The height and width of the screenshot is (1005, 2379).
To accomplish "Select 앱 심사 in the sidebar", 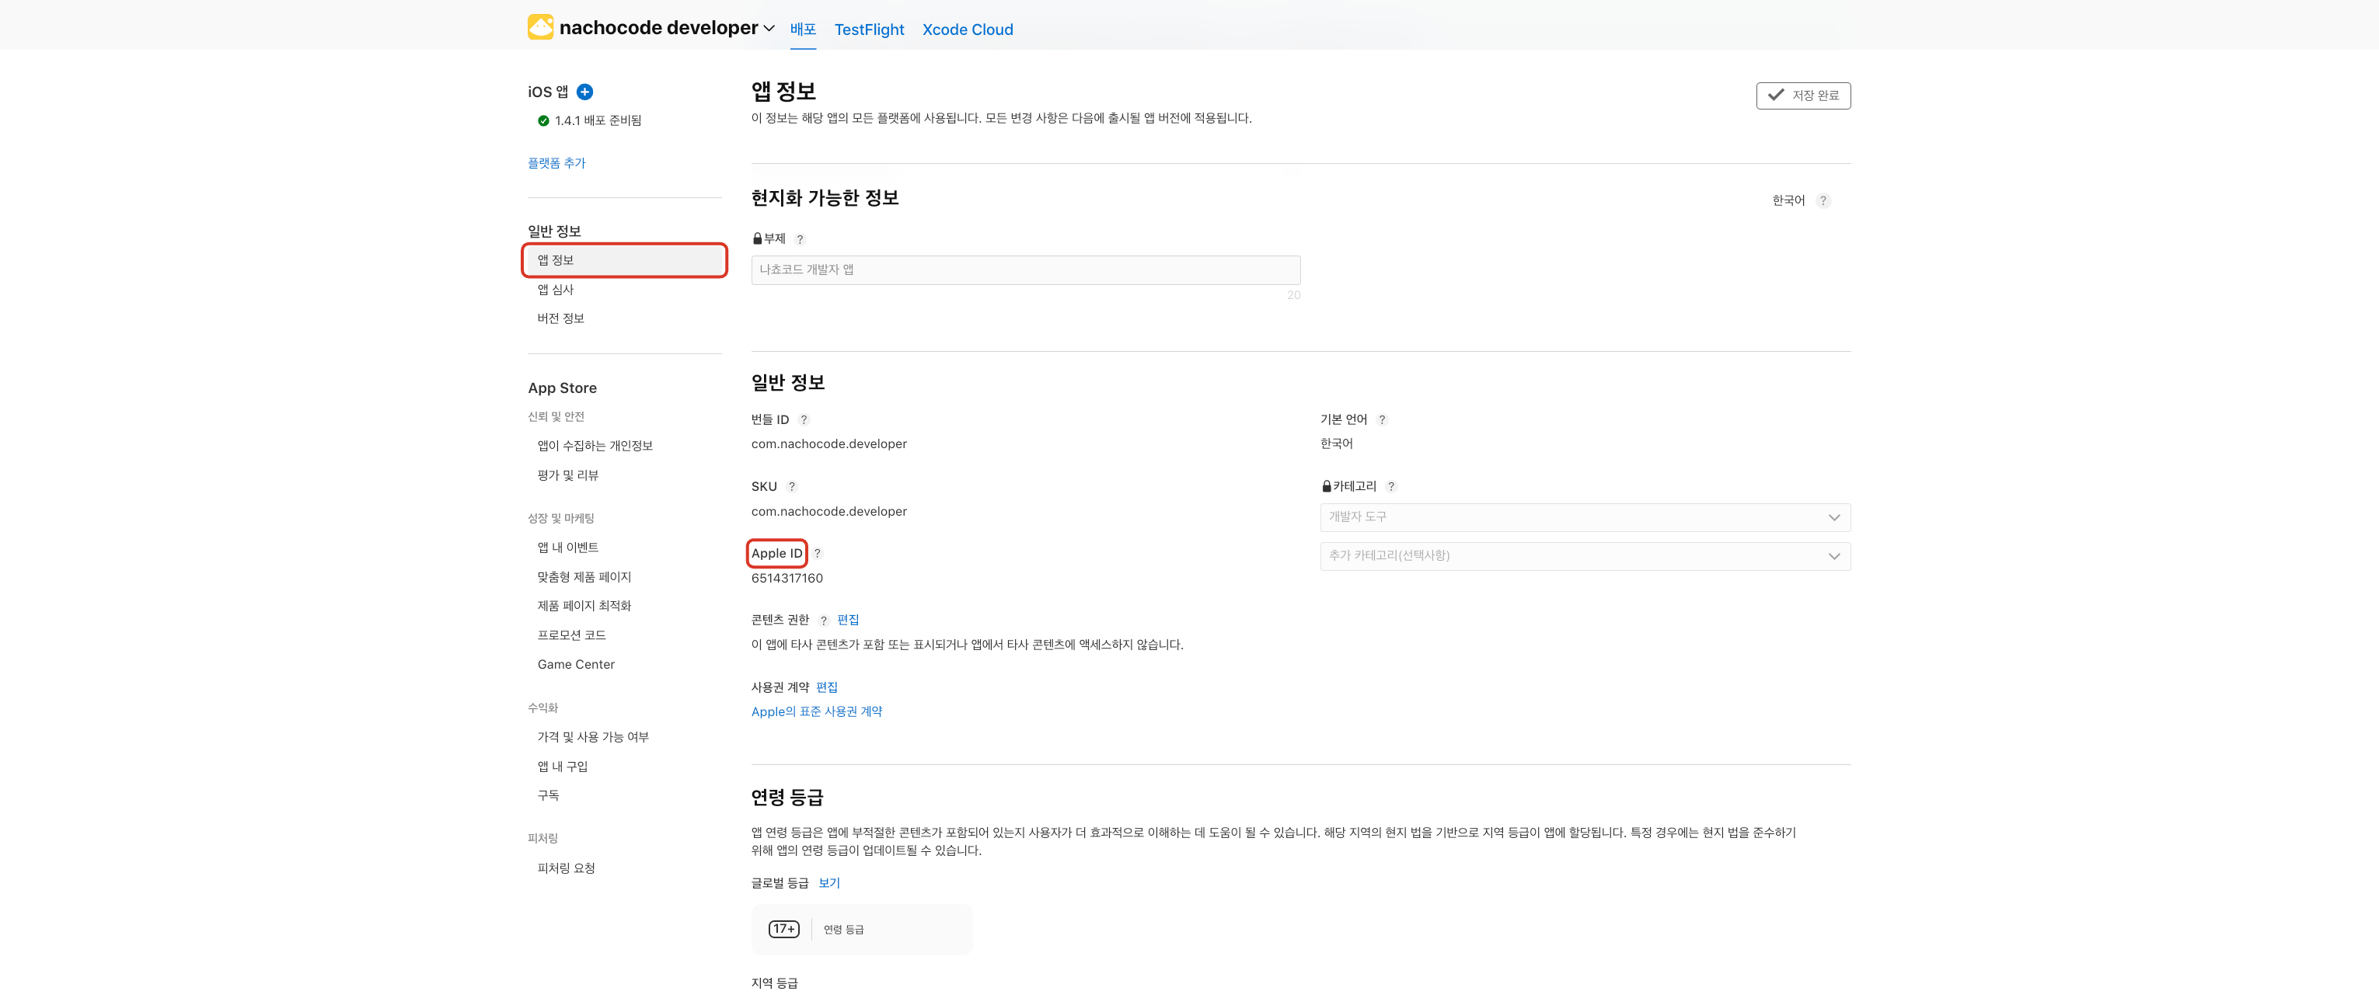I will 556,290.
